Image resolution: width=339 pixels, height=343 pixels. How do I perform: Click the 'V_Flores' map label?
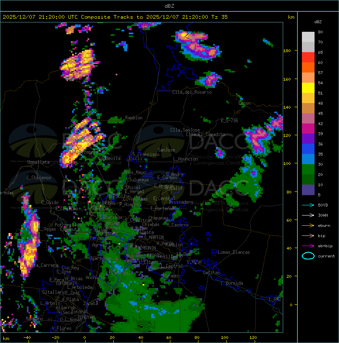coord(62,328)
